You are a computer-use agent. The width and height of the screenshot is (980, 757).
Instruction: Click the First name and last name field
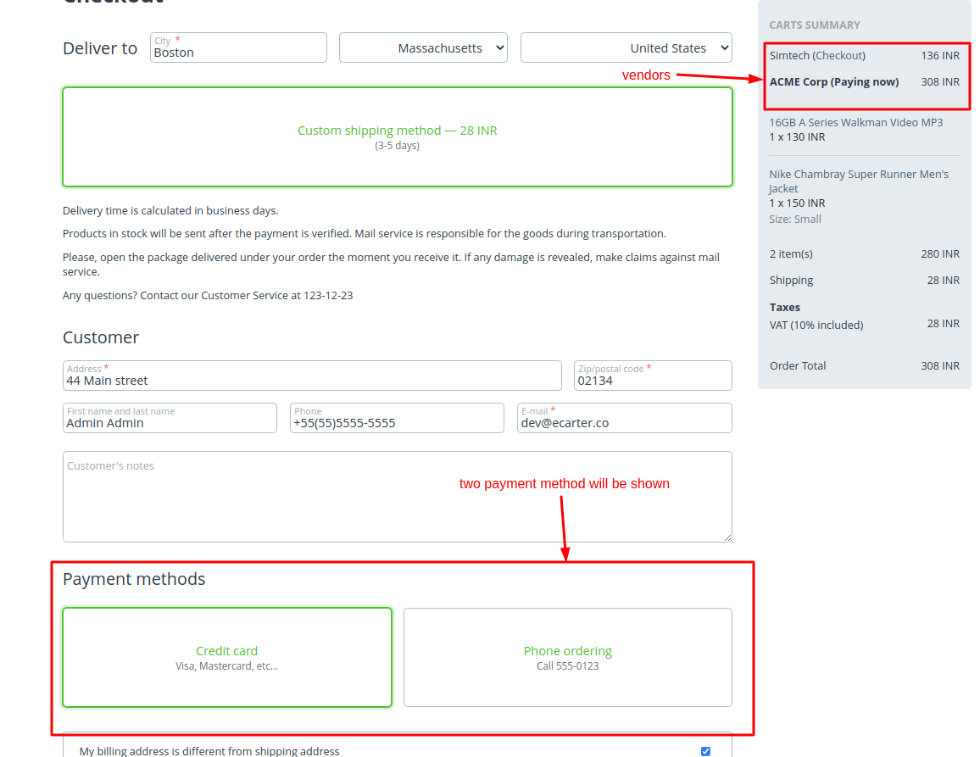(170, 418)
